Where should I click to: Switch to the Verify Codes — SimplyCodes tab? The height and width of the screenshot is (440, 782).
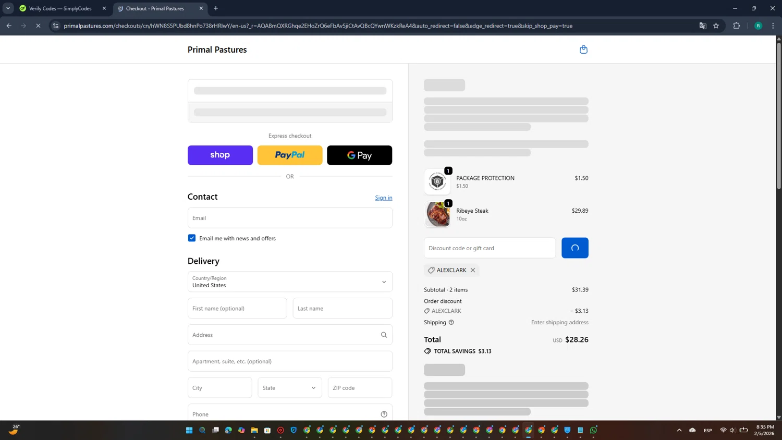[x=60, y=8]
